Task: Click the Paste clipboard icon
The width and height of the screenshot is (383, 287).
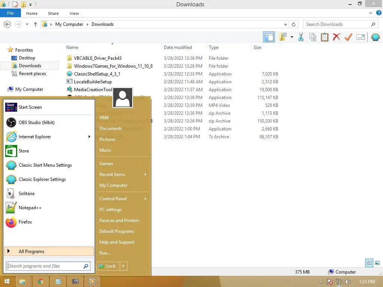Action: pyautogui.click(x=324, y=37)
